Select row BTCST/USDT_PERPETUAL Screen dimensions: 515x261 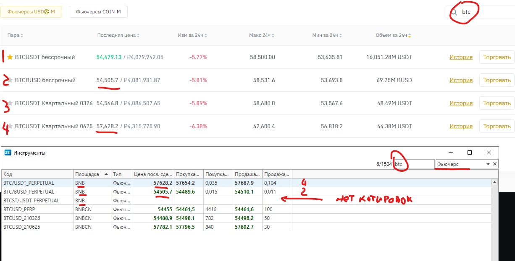[x=246, y=201]
